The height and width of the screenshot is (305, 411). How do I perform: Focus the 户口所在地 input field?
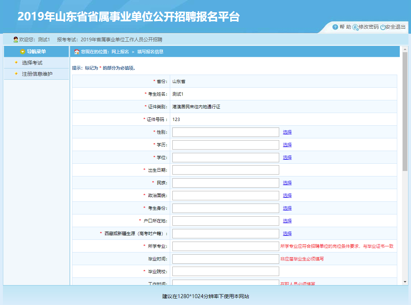tap(226, 221)
